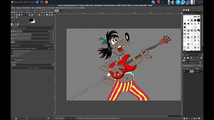Screen dimensions: 214x120
Task: Open abyss policy dropdown
Action: point(32,48)
